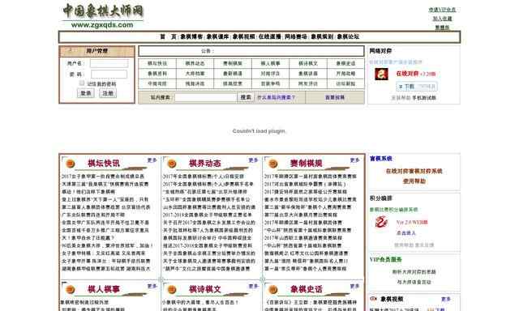Viewport: 519px width, 311px height.
Task: Click the 加入收藏 link
Action: point(442,19)
